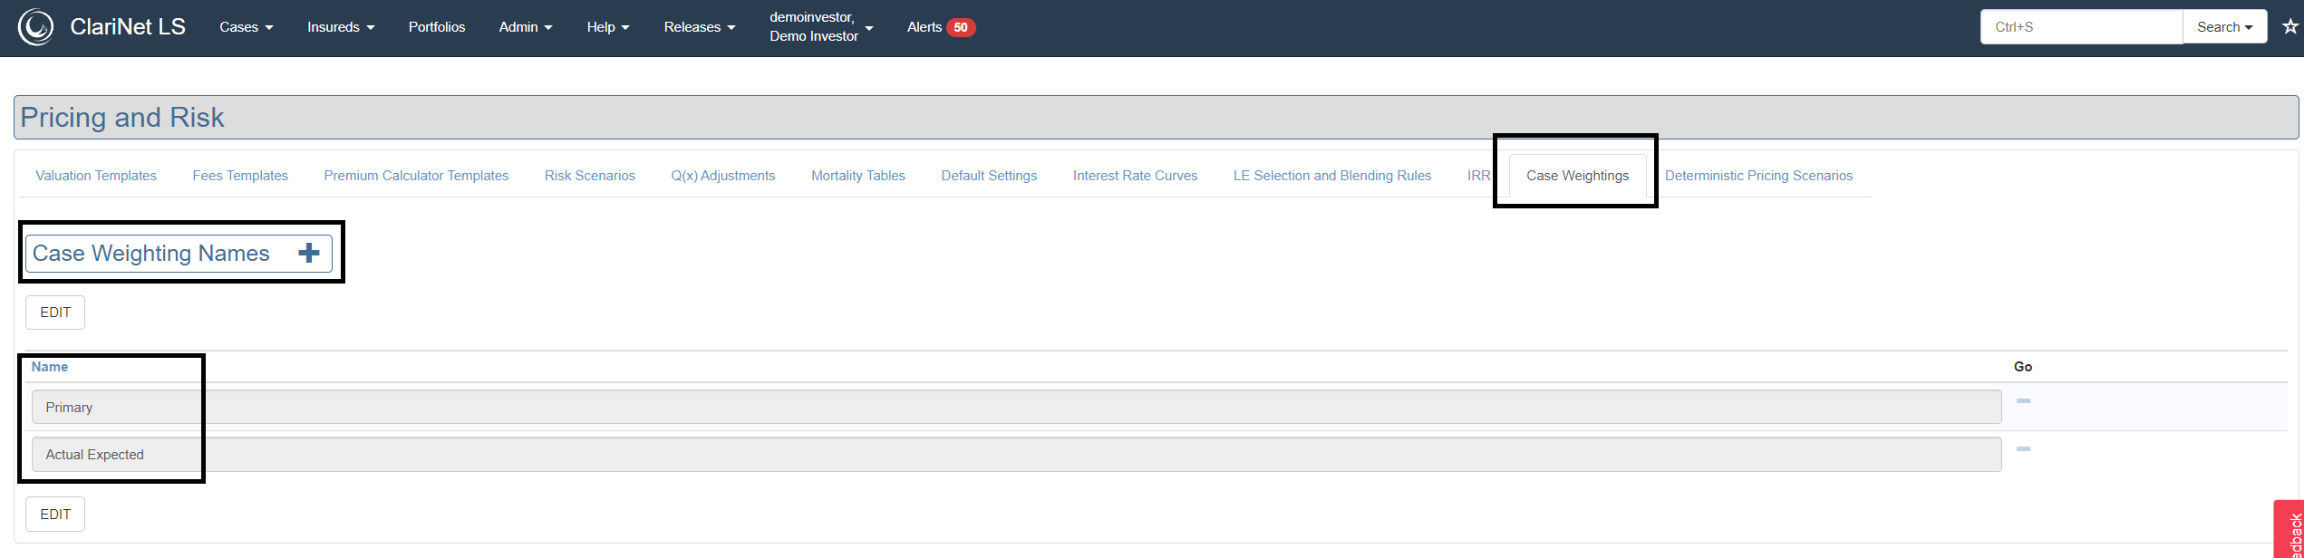Open the Default Settings tab

989,176
